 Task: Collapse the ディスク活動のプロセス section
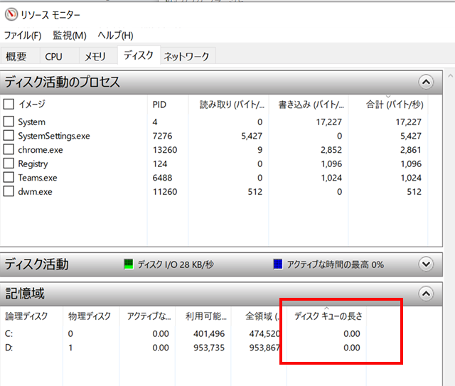[x=426, y=82]
